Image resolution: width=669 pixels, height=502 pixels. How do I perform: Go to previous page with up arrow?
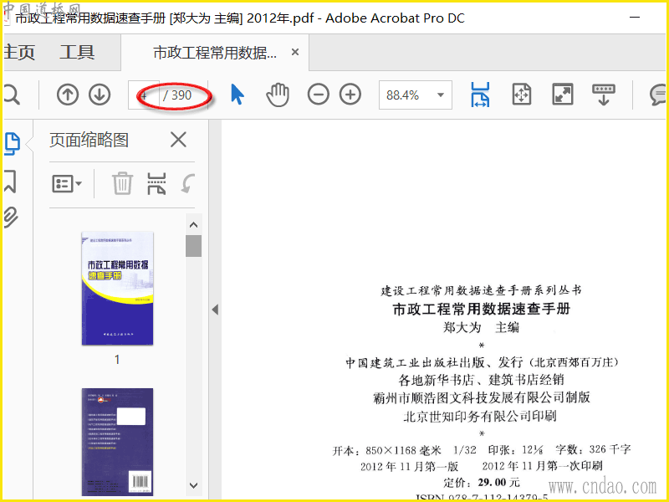point(68,95)
